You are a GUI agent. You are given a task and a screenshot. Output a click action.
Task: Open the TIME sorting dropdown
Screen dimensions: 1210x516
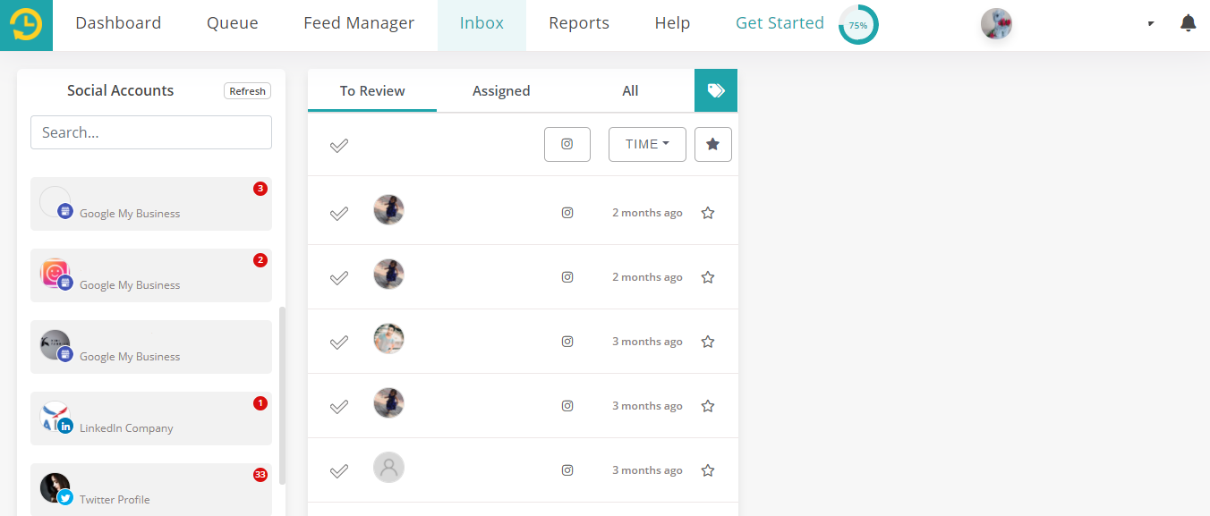[x=646, y=144]
